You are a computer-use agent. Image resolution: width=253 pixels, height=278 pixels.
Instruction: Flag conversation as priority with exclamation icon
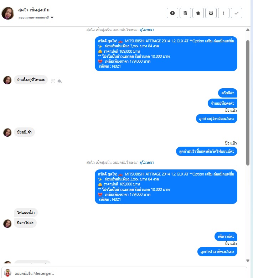click(224, 13)
